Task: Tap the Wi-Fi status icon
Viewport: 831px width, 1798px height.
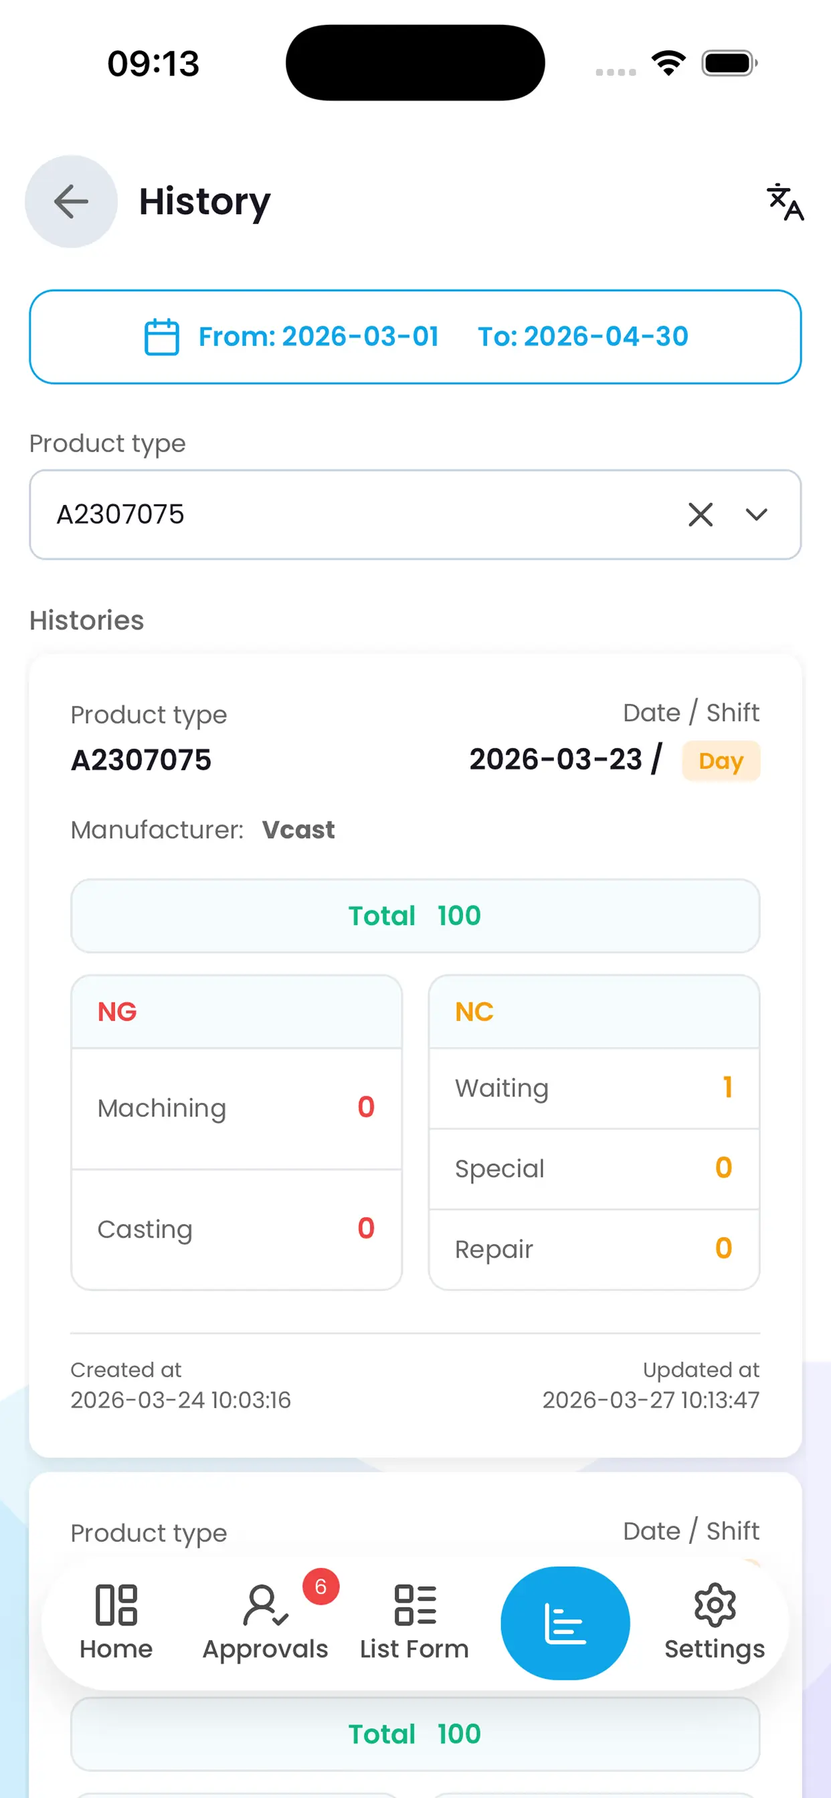Action: click(668, 64)
